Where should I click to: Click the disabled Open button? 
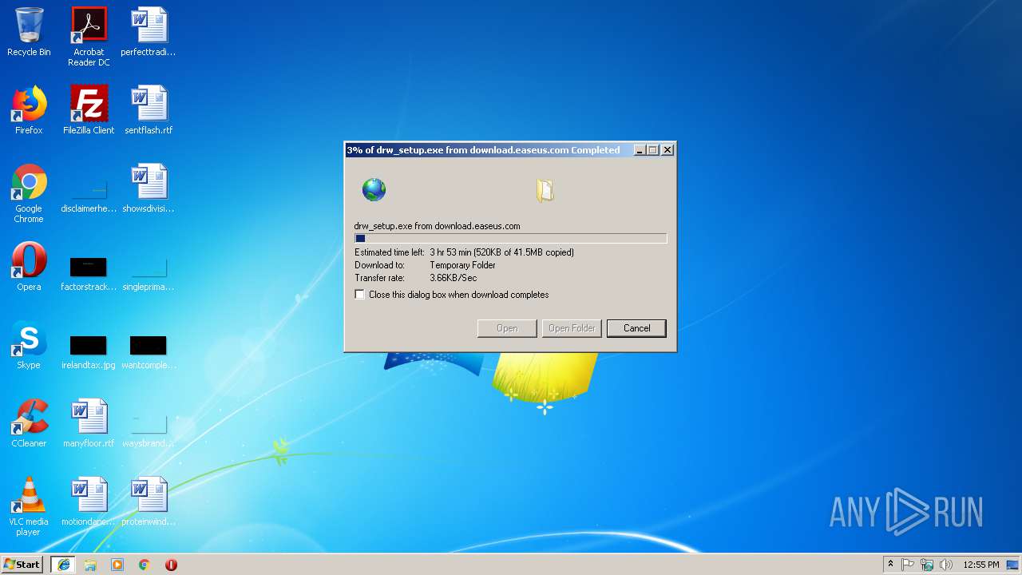(507, 328)
